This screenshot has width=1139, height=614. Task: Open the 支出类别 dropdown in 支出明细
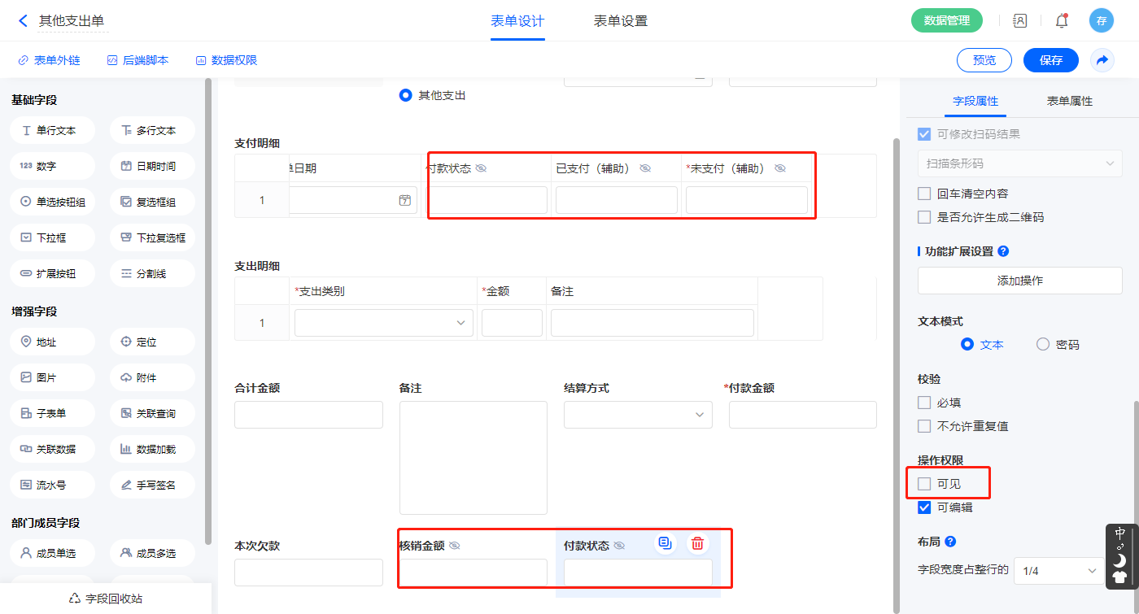(x=383, y=323)
